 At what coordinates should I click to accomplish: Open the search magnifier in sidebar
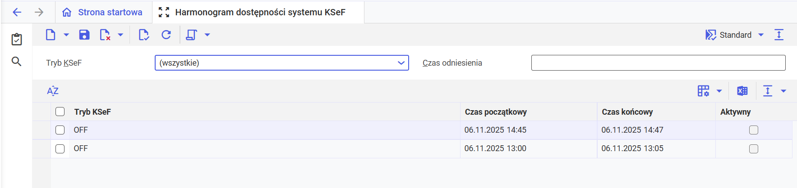(17, 62)
